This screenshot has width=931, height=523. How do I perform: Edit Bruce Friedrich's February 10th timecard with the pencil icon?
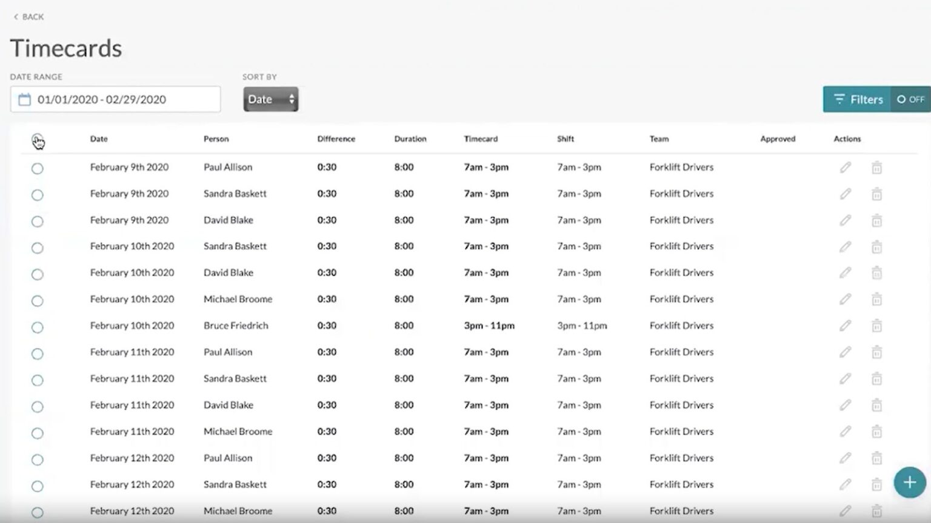[846, 326]
